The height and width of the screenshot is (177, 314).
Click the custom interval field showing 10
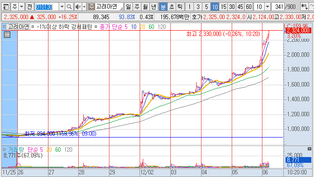[259, 7]
